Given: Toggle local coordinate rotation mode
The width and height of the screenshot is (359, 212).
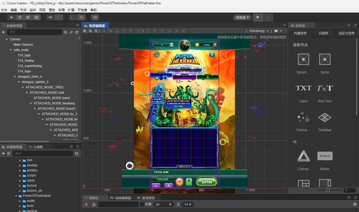Looking at the screenshot, I should point(73,17).
